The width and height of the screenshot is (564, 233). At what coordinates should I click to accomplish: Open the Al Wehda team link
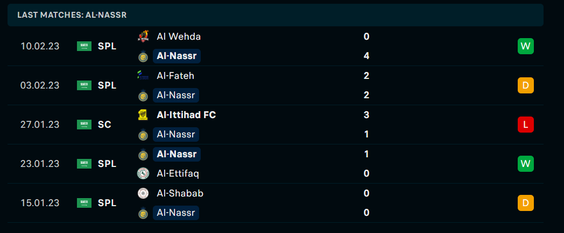(x=179, y=37)
